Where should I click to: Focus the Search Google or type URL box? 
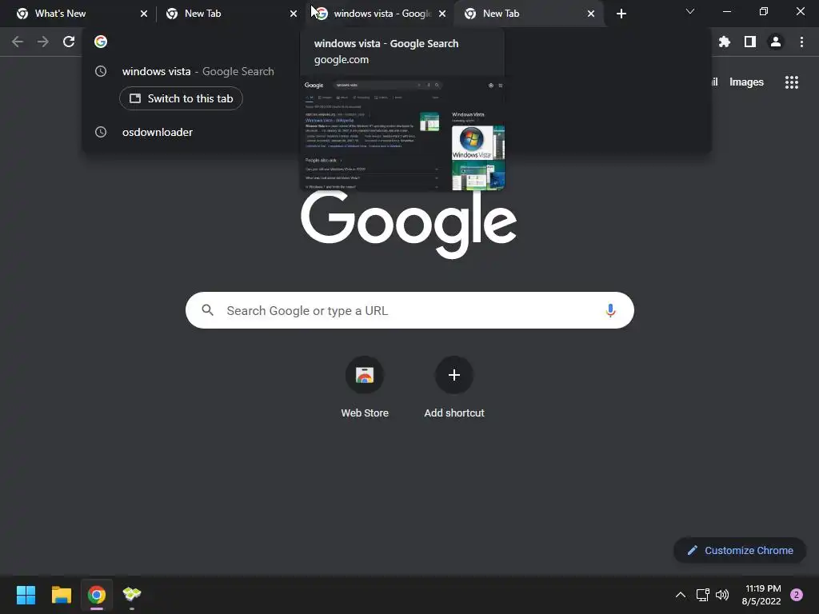tap(409, 310)
